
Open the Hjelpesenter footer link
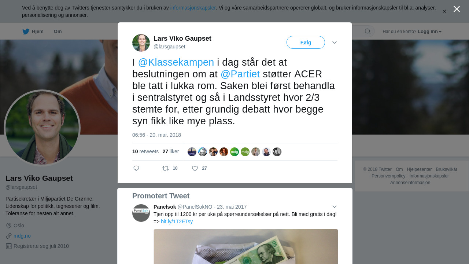pyautogui.click(x=419, y=169)
